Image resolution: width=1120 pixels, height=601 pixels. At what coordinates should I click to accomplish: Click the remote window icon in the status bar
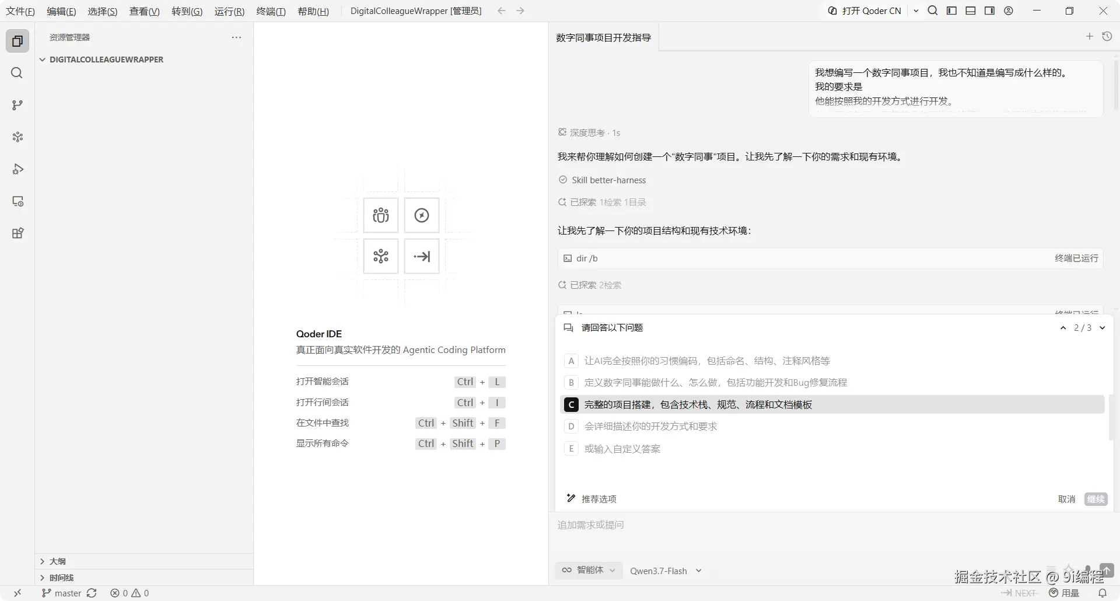point(17,593)
